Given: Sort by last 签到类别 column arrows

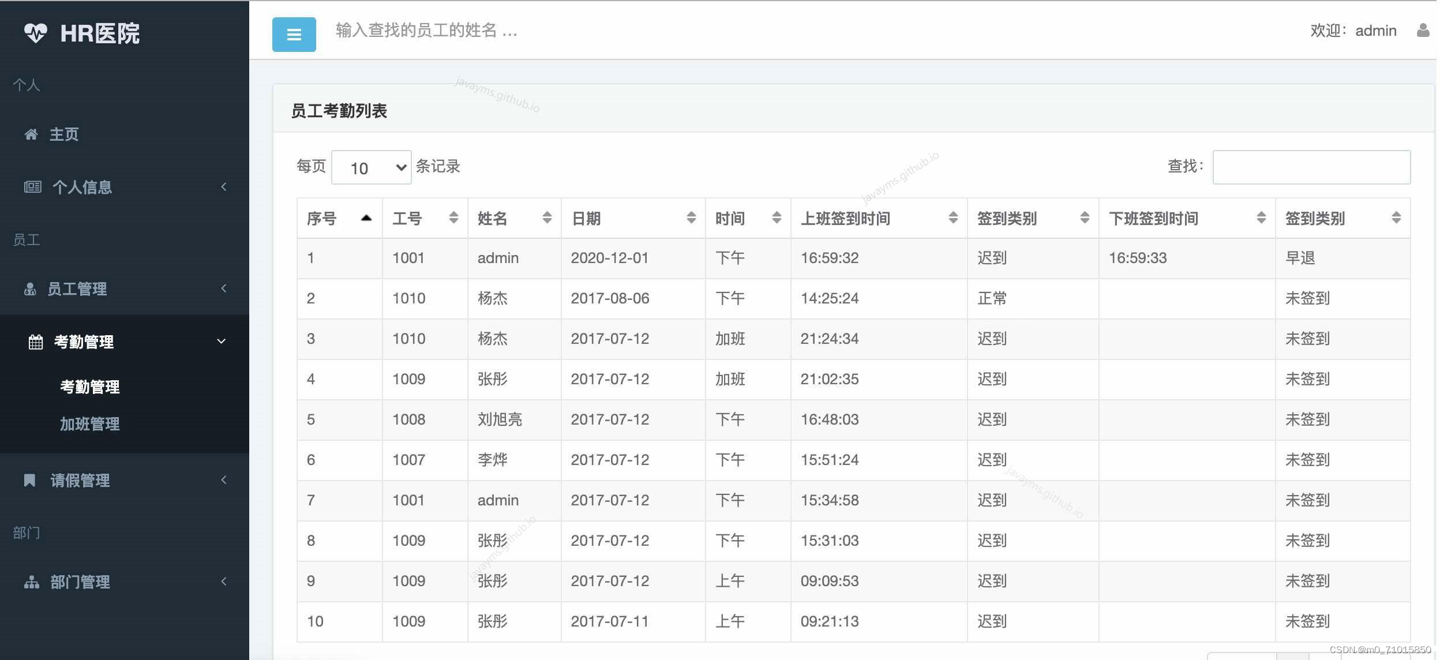Looking at the screenshot, I should (1396, 217).
